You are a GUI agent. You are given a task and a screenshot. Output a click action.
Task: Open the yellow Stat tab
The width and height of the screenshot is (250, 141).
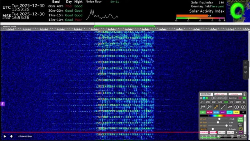[236, 112]
